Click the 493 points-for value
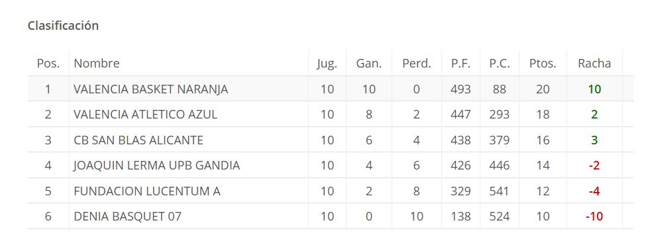This screenshot has width=660, height=247. 461,89
